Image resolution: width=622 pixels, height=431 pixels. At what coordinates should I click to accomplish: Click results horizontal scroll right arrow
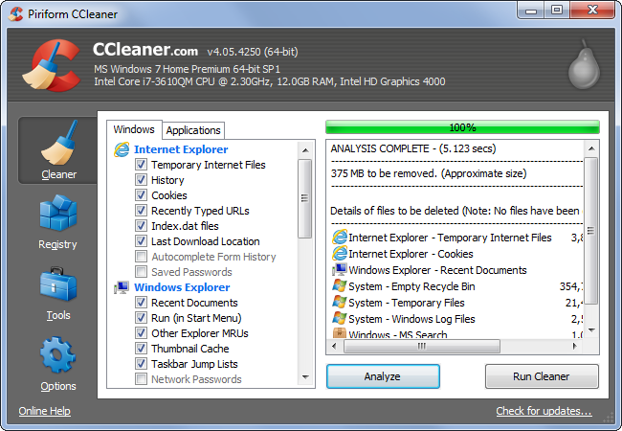click(574, 347)
